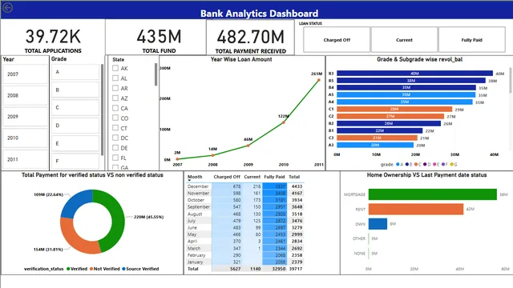Toggle the DC state checkbox
Image resolution: width=513 pixels, height=288 pixels.
[x=115, y=138]
